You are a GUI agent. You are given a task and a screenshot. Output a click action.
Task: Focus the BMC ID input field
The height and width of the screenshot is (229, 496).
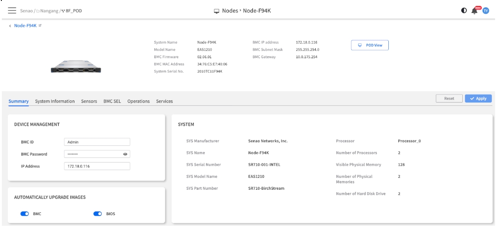click(x=97, y=143)
